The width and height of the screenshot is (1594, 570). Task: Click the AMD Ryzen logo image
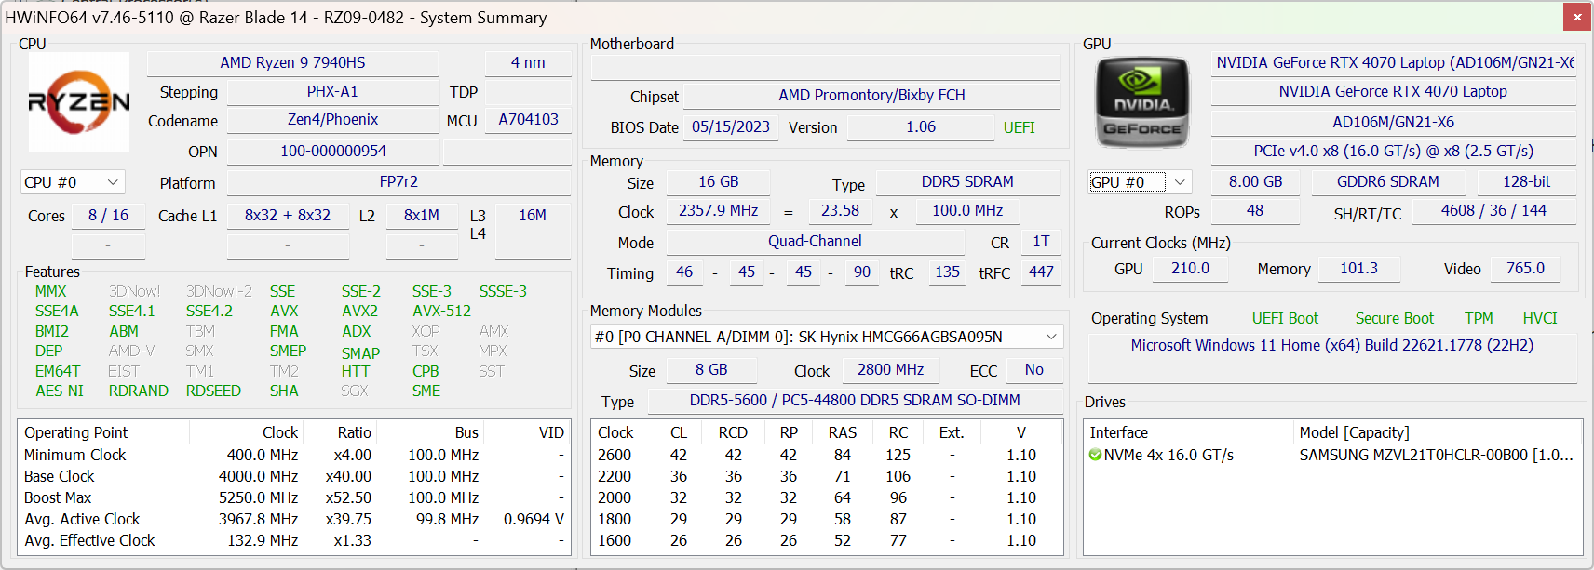pyautogui.click(x=79, y=102)
